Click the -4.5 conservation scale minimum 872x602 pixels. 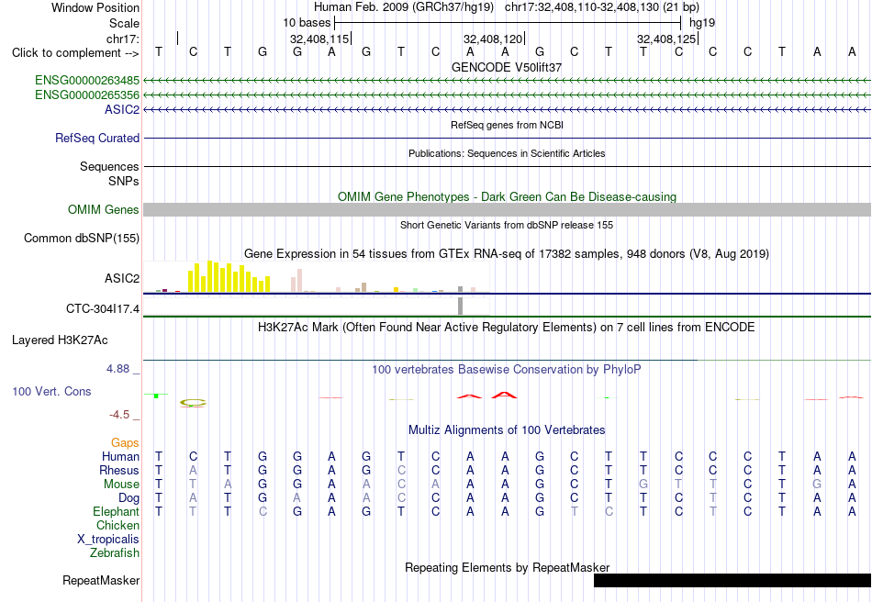point(119,415)
